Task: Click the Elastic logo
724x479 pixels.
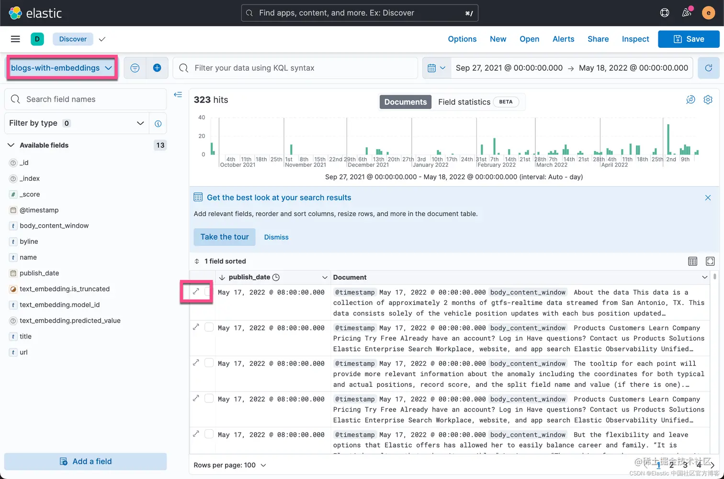Action: tap(35, 13)
